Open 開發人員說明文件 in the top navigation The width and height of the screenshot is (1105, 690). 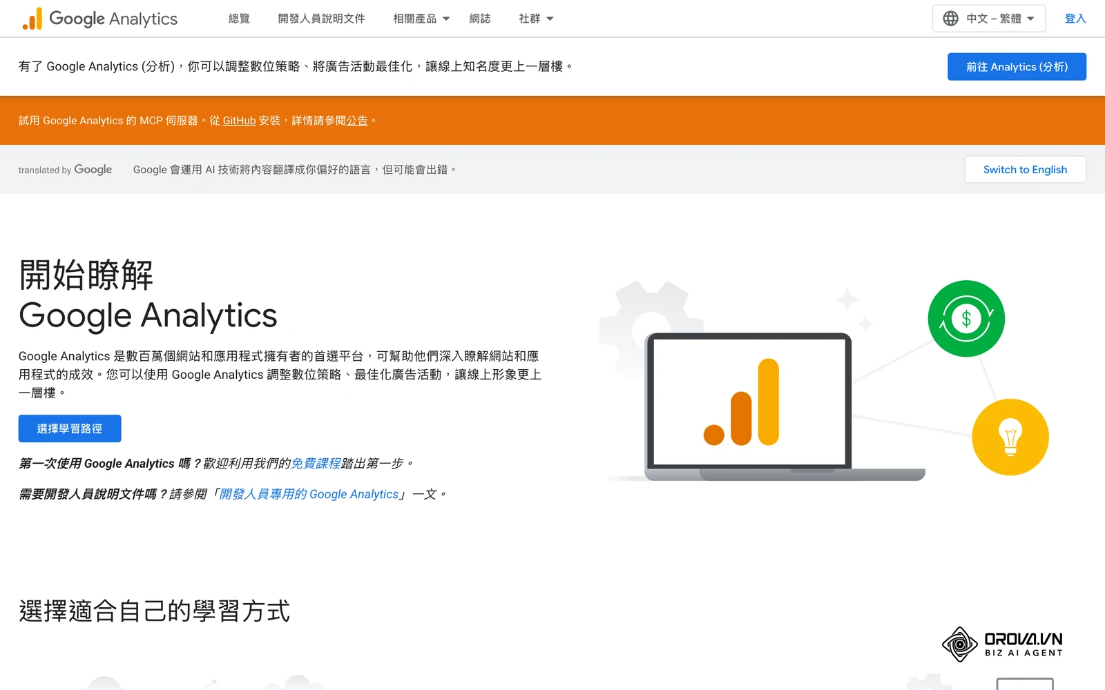pyautogui.click(x=321, y=19)
